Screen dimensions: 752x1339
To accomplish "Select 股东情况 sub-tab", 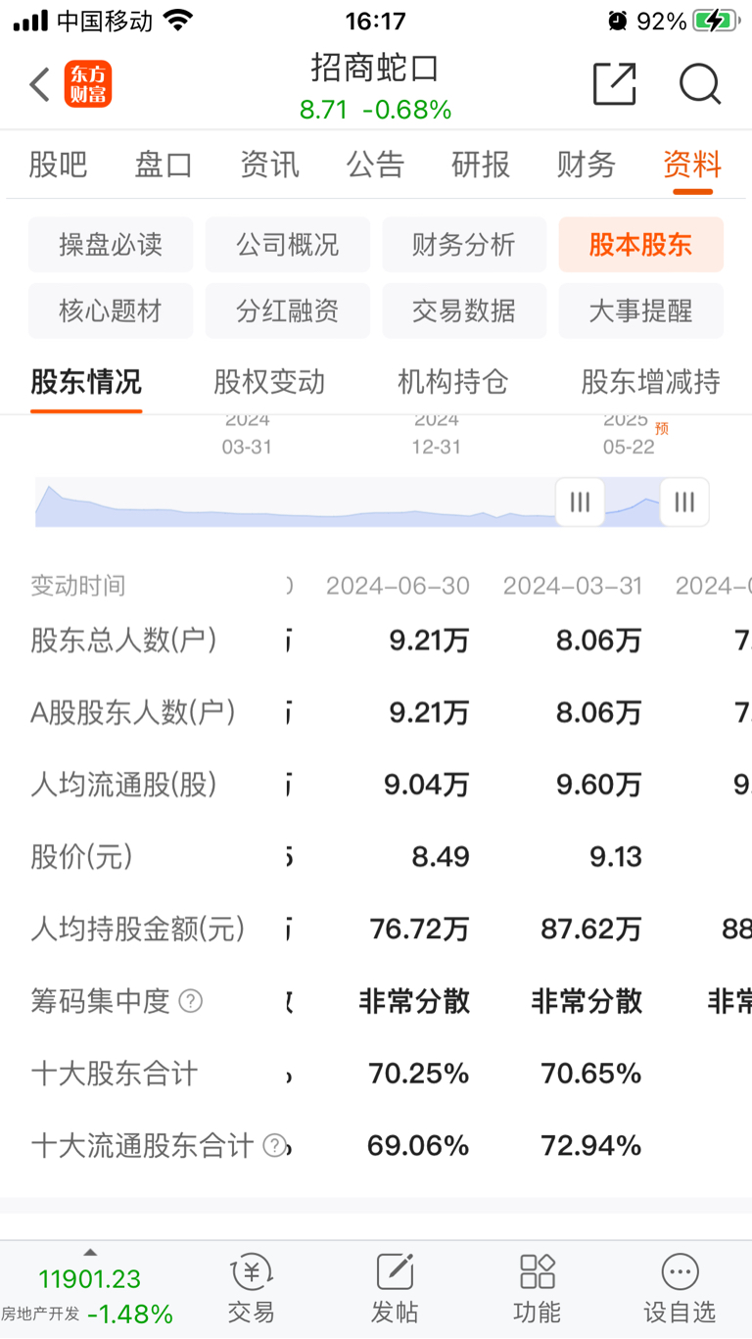I will [x=86, y=381].
